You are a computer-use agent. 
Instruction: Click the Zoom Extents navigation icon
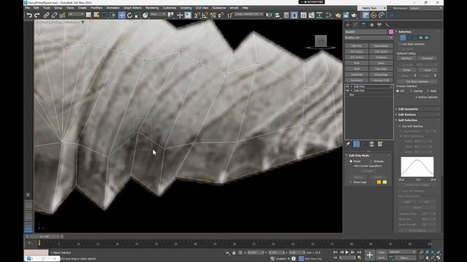[x=433, y=253]
